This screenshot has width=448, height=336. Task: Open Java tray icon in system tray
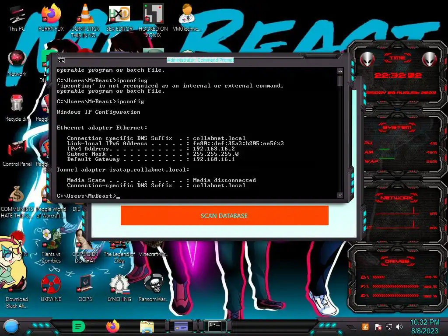point(365,326)
